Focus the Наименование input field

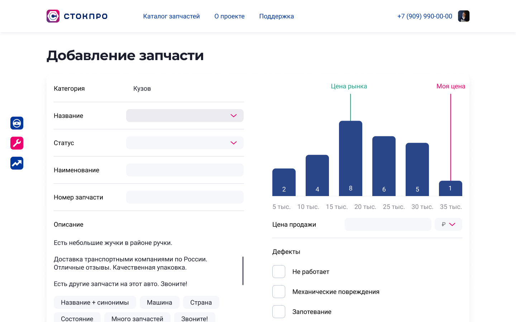[185, 170]
